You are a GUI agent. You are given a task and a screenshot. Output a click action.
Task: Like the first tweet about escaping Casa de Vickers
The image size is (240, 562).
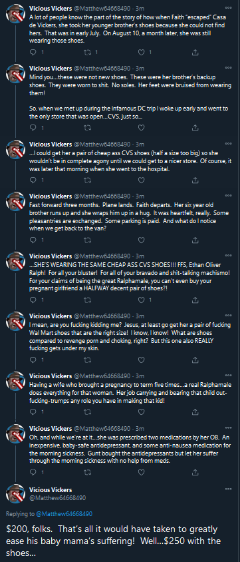(x=141, y=53)
